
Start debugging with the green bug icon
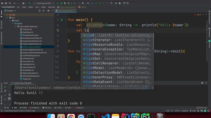[x=61, y=3]
